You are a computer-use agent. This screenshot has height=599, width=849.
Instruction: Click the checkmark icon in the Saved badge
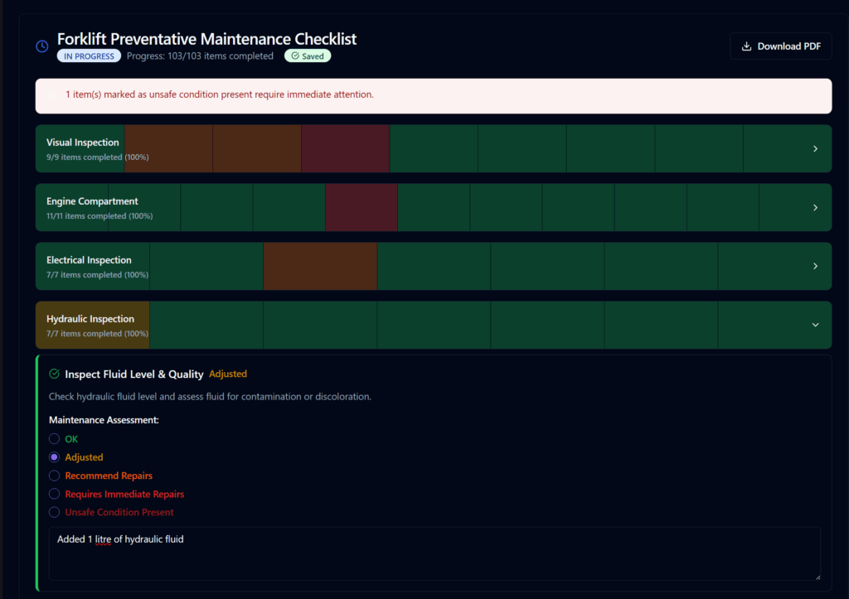(x=295, y=56)
